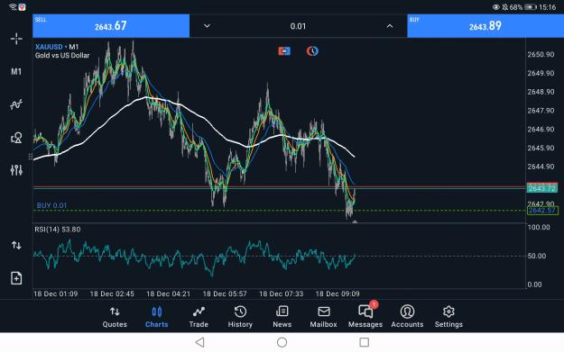Open the Quotes tab
This screenshot has height=352, width=564.
pos(115,317)
